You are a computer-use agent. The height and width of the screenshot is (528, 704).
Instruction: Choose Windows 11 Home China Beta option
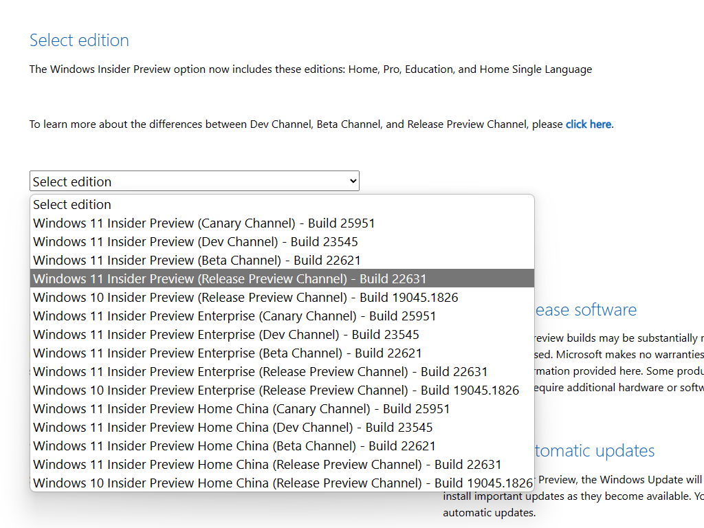pyautogui.click(x=234, y=445)
